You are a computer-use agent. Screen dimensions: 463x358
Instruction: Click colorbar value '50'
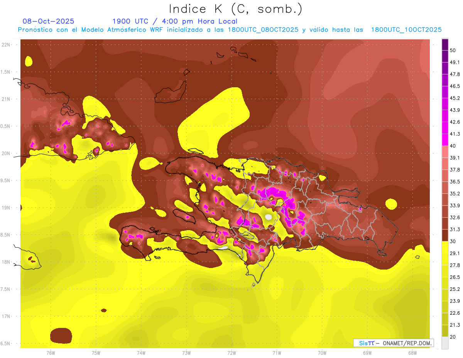[x=454, y=51]
